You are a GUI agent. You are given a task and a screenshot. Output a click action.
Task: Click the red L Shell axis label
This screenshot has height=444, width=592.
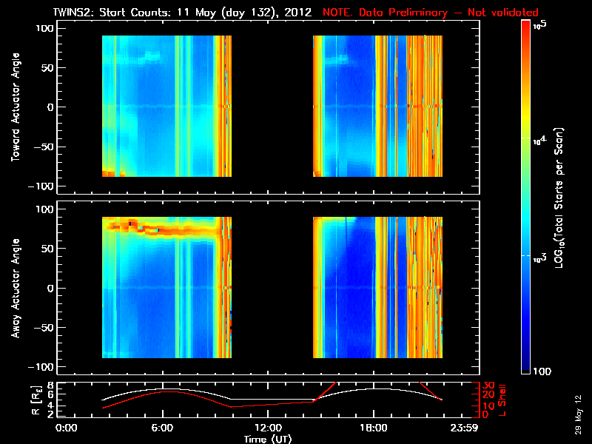(x=502, y=400)
